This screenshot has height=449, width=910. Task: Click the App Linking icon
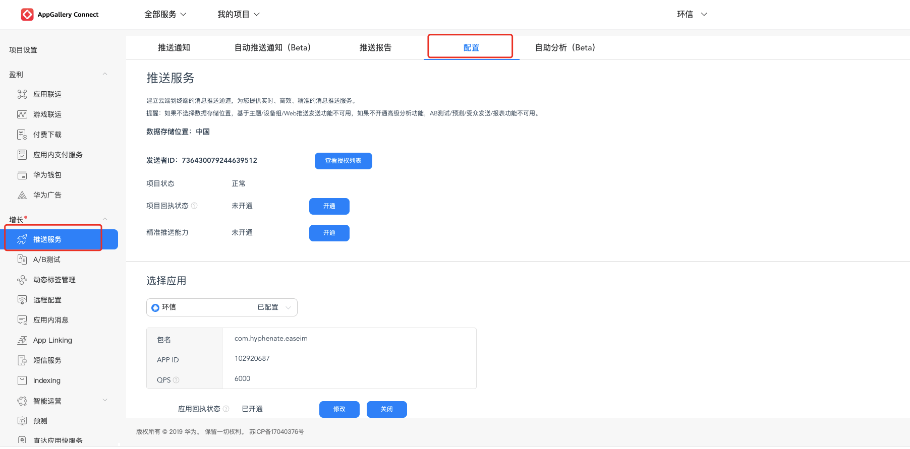[22, 340]
